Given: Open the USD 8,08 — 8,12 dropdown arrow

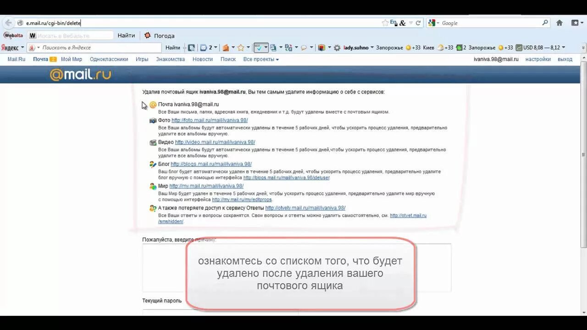Looking at the screenshot, I should point(563,47).
